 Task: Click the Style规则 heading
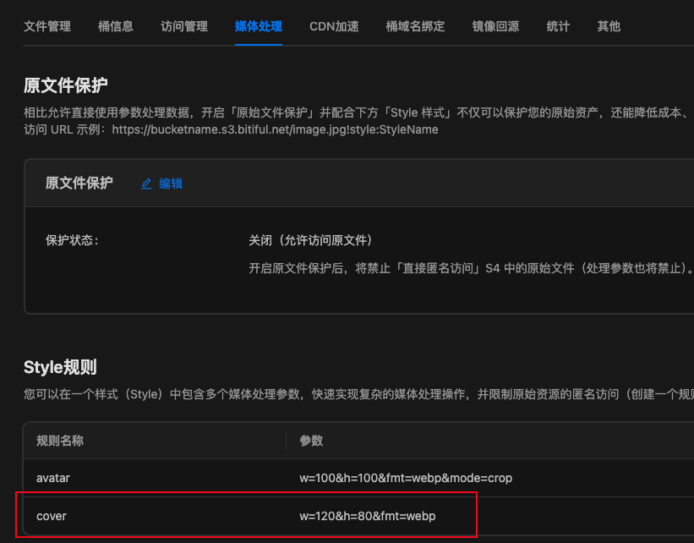[60, 367]
